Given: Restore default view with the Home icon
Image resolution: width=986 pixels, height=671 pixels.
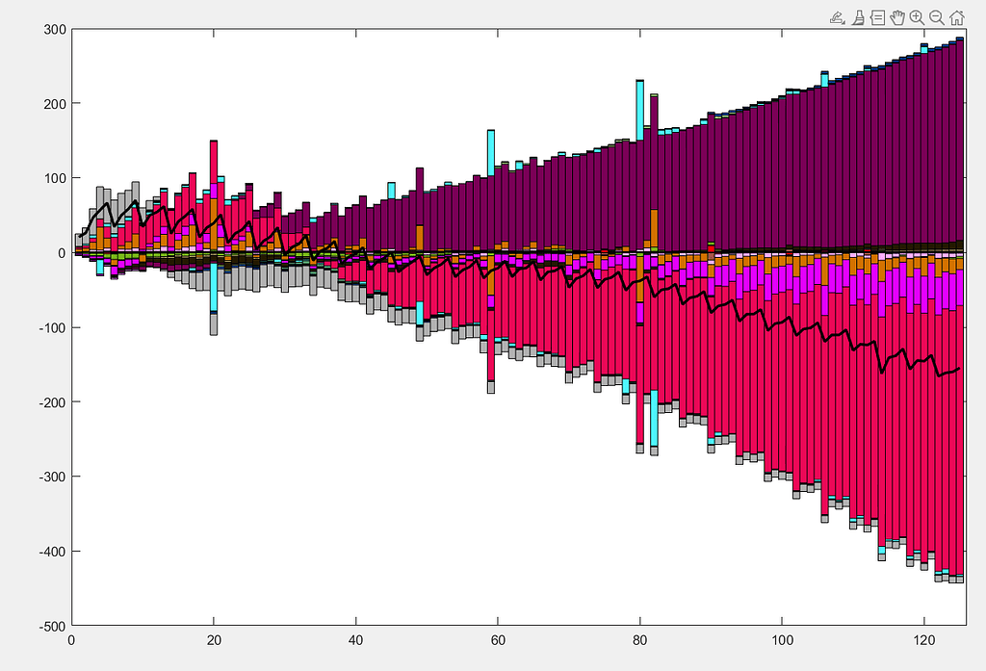Looking at the screenshot, I should click(x=956, y=16).
